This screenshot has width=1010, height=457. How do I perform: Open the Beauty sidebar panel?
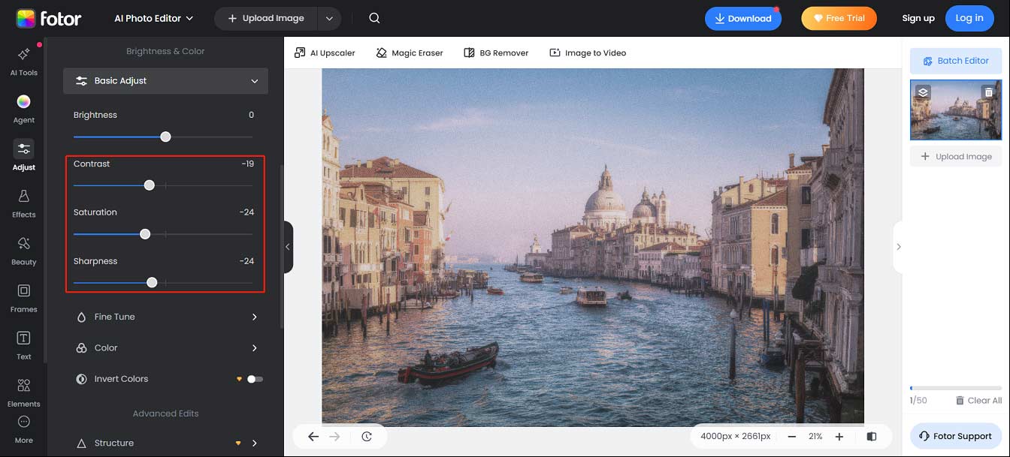[23, 251]
